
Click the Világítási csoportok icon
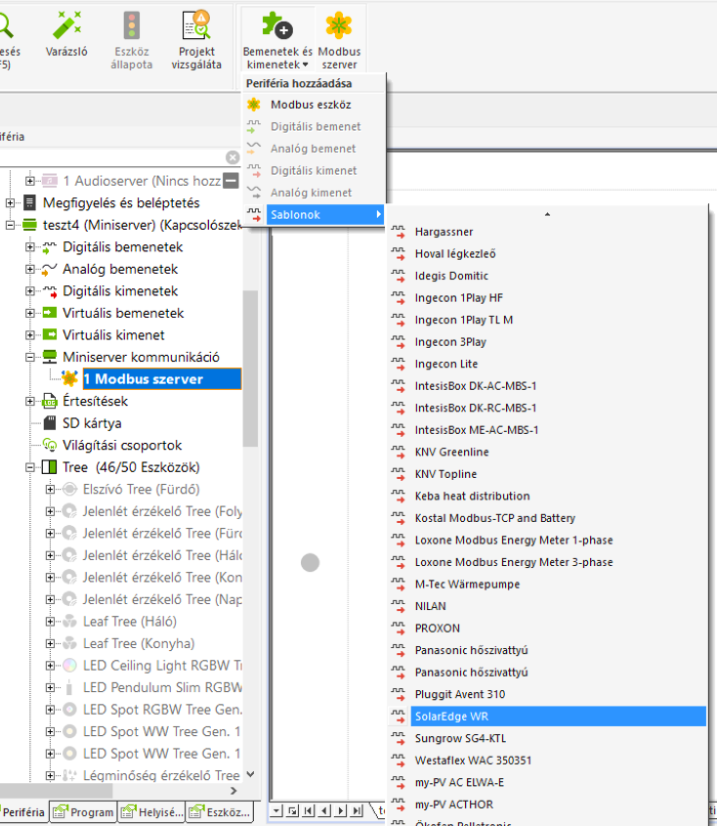click(x=50, y=445)
